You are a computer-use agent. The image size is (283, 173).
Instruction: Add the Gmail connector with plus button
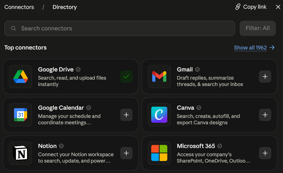click(x=265, y=77)
